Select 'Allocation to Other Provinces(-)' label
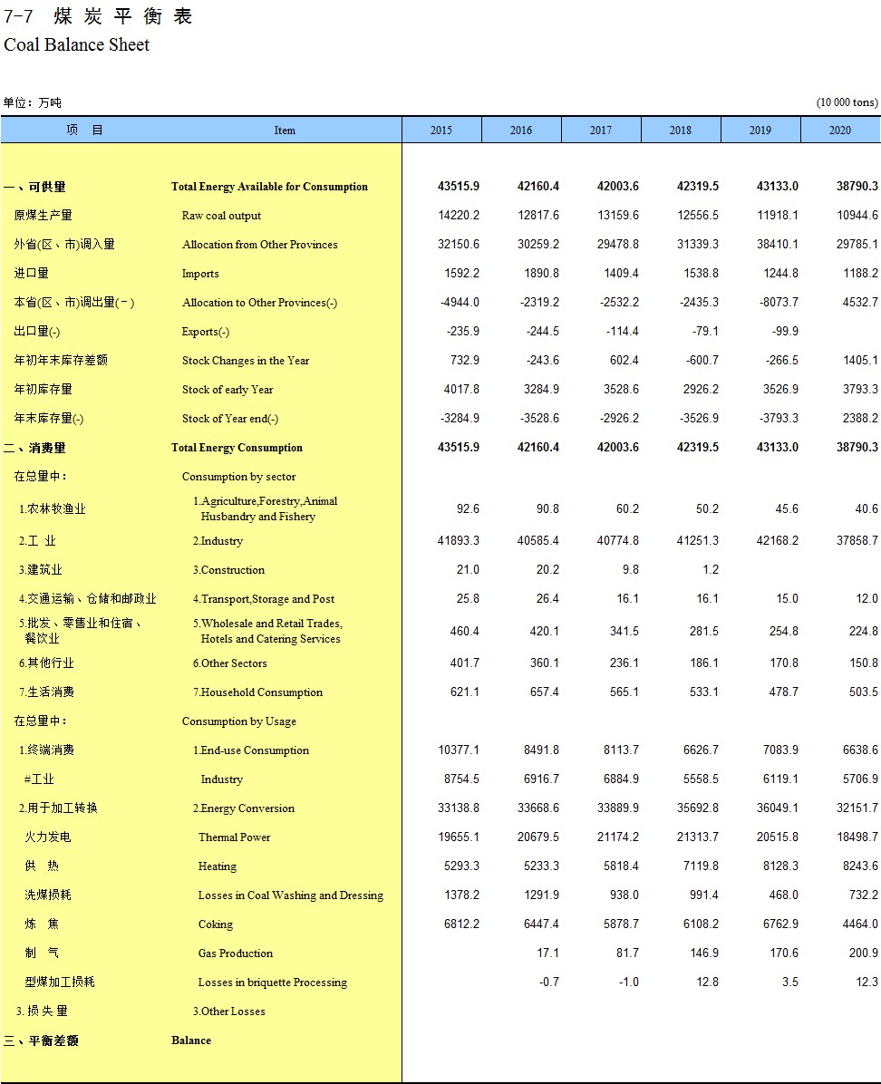This screenshot has height=1084, width=881. [260, 303]
